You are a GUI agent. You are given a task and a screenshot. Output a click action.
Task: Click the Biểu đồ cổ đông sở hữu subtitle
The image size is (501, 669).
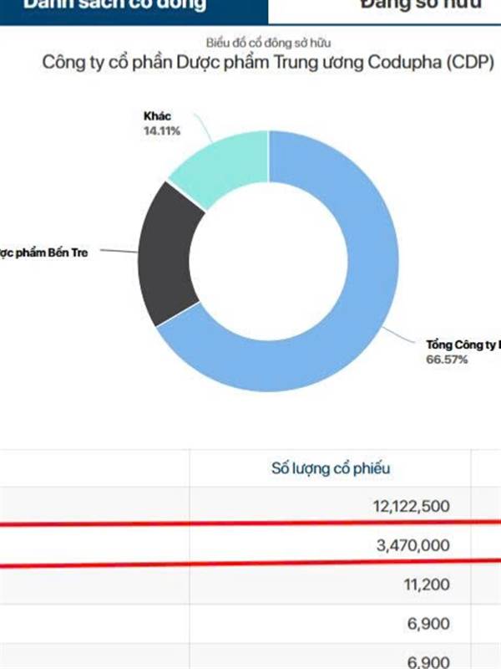tap(267, 42)
